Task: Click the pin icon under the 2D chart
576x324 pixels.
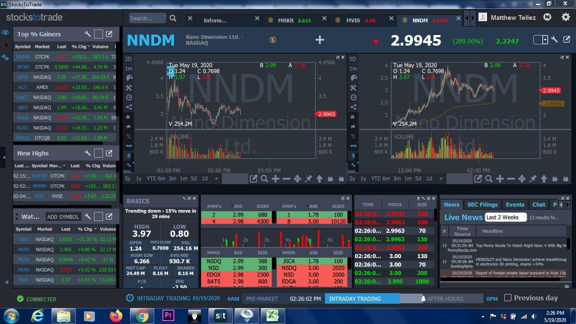Action: pos(308,179)
